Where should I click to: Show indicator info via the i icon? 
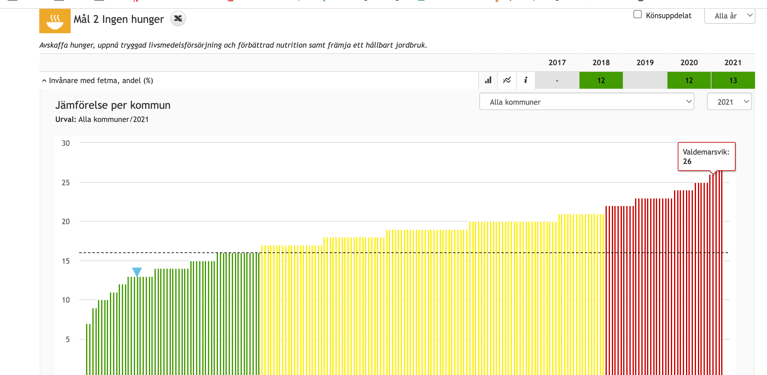pyautogui.click(x=526, y=80)
